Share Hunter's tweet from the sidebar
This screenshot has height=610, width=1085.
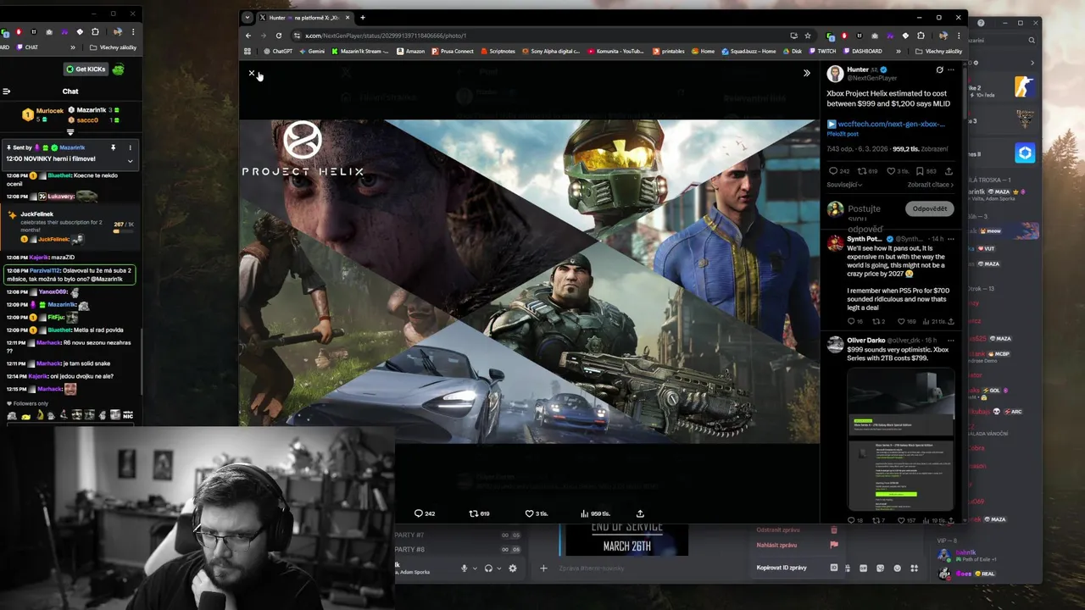(x=949, y=171)
